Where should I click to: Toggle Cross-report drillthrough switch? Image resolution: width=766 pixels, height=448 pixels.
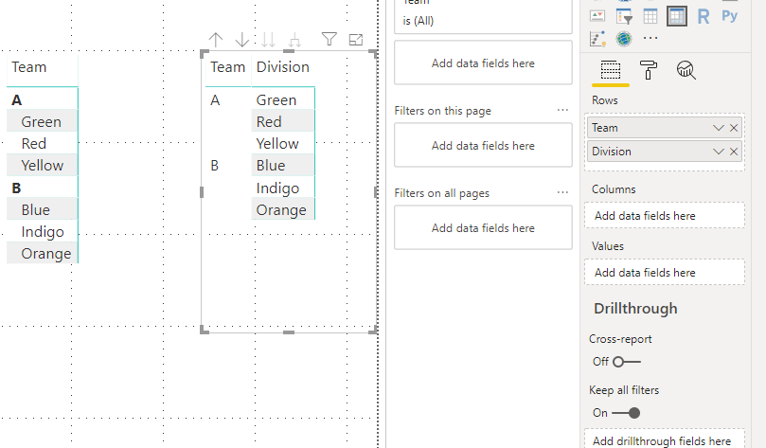point(626,362)
